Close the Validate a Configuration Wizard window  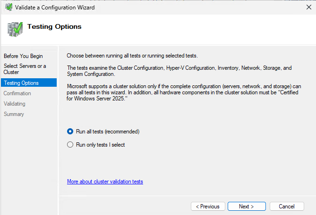pos(308,7)
